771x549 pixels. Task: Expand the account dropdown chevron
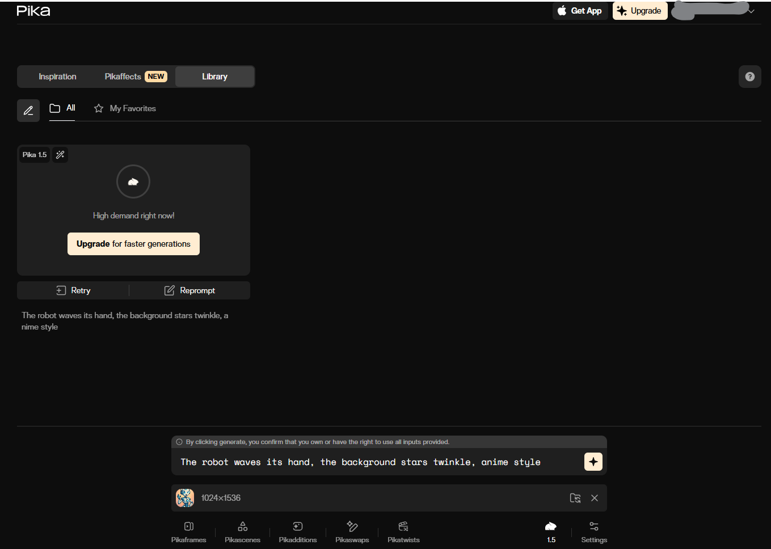click(x=751, y=11)
